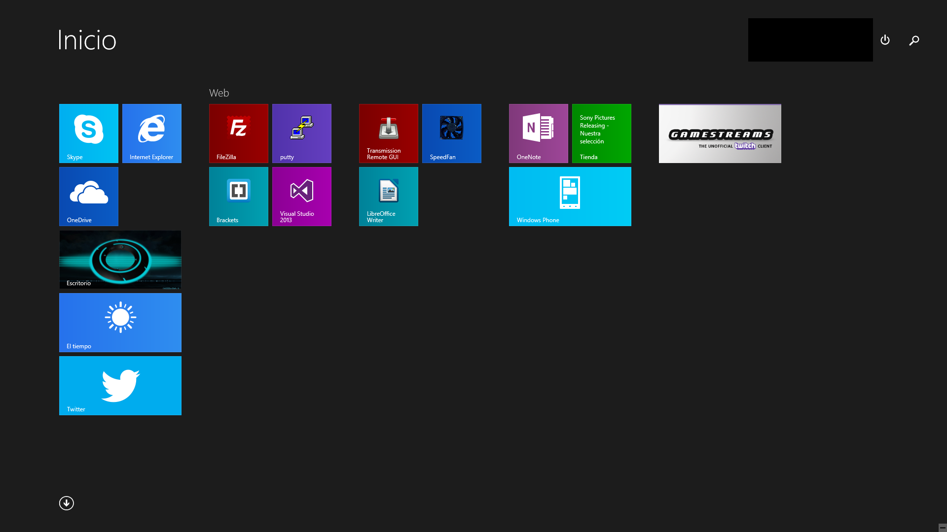Click the Inicio title
Image resolution: width=947 pixels, height=532 pixels.
pos(87,40)
